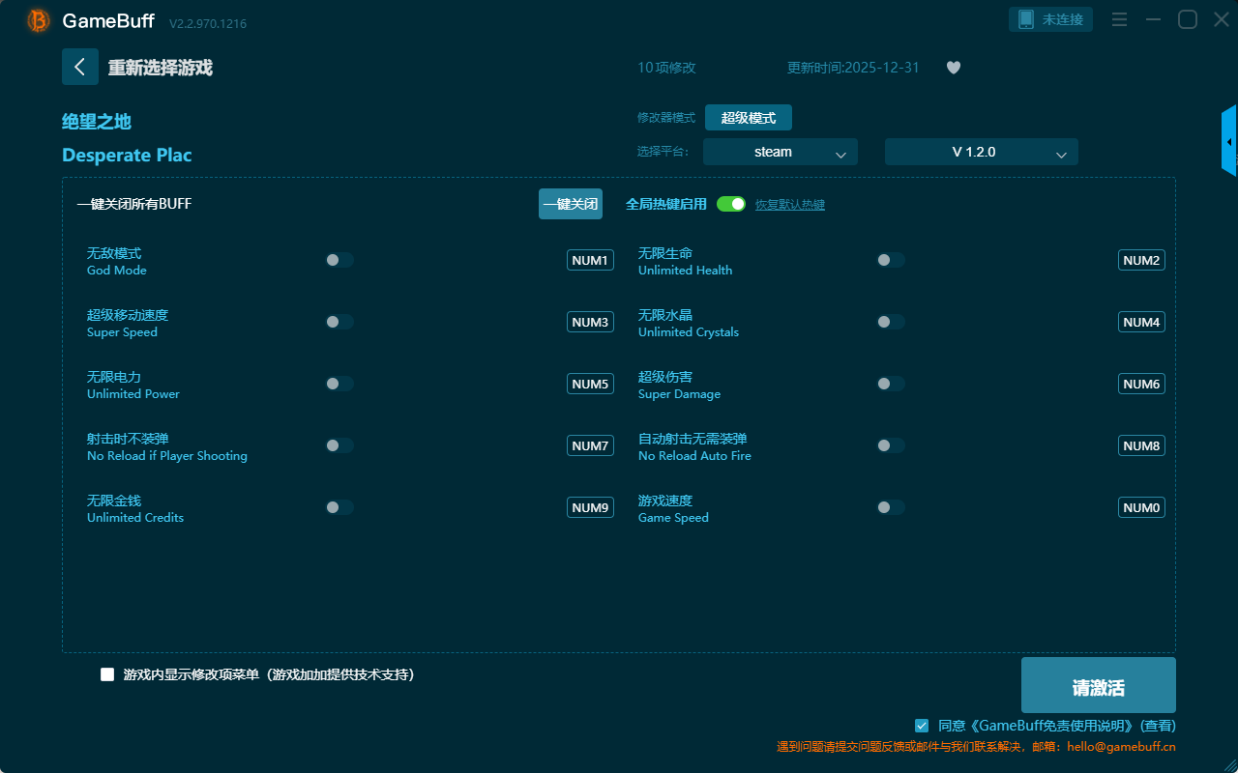Enable the God Mode toggle
The height and width of the screenshot is (773, 1238).
click(x=339, y=260)
